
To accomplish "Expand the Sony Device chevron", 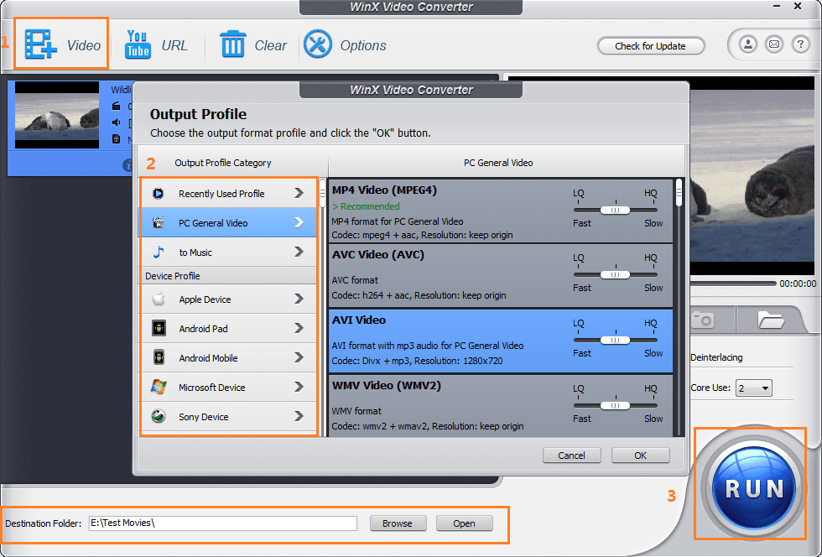I will click(299, 416).
